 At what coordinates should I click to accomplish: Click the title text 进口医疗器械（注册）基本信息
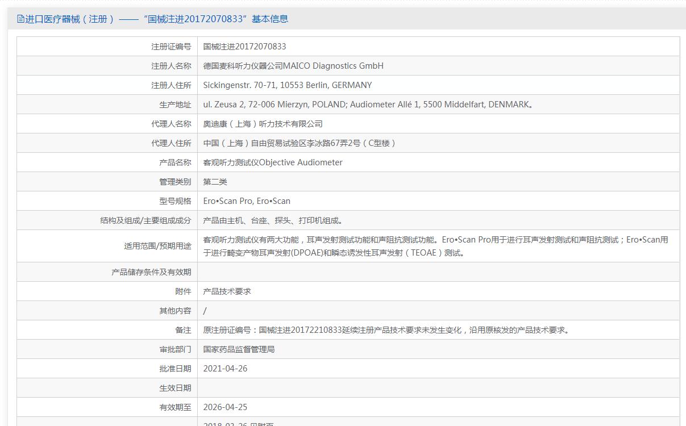[157, 19]
